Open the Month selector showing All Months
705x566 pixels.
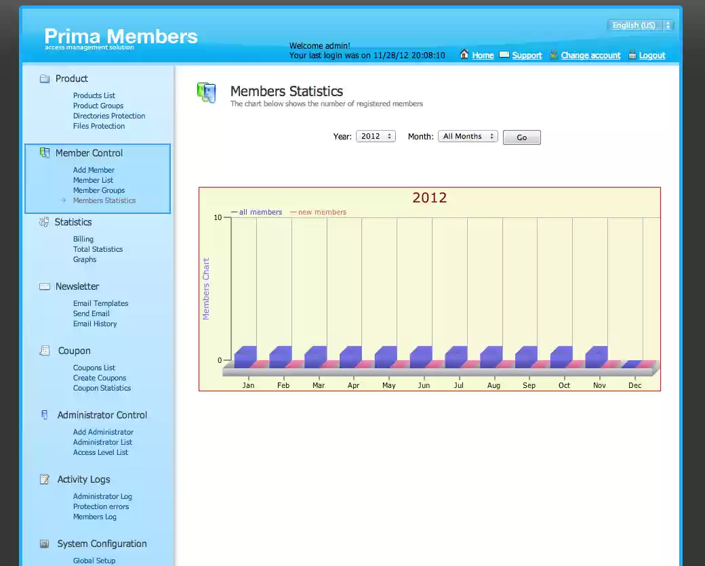point(467,135)
